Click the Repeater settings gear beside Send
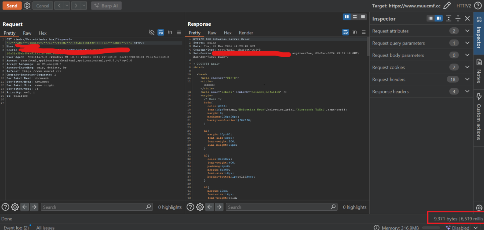Viewport: 484px width, 230px height. tap(27, 6)
